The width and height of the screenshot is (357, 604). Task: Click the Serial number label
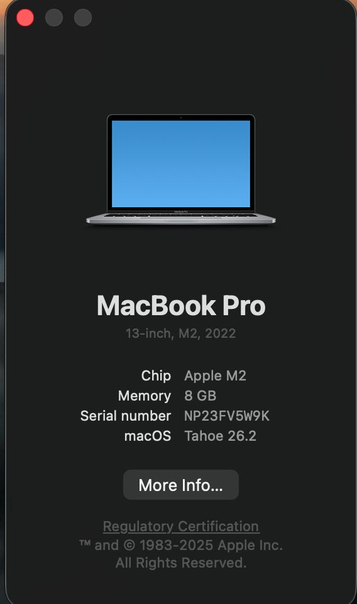click(126, 416)
